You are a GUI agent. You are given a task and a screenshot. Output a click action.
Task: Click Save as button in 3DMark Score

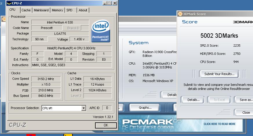click(x=244, y=100)
